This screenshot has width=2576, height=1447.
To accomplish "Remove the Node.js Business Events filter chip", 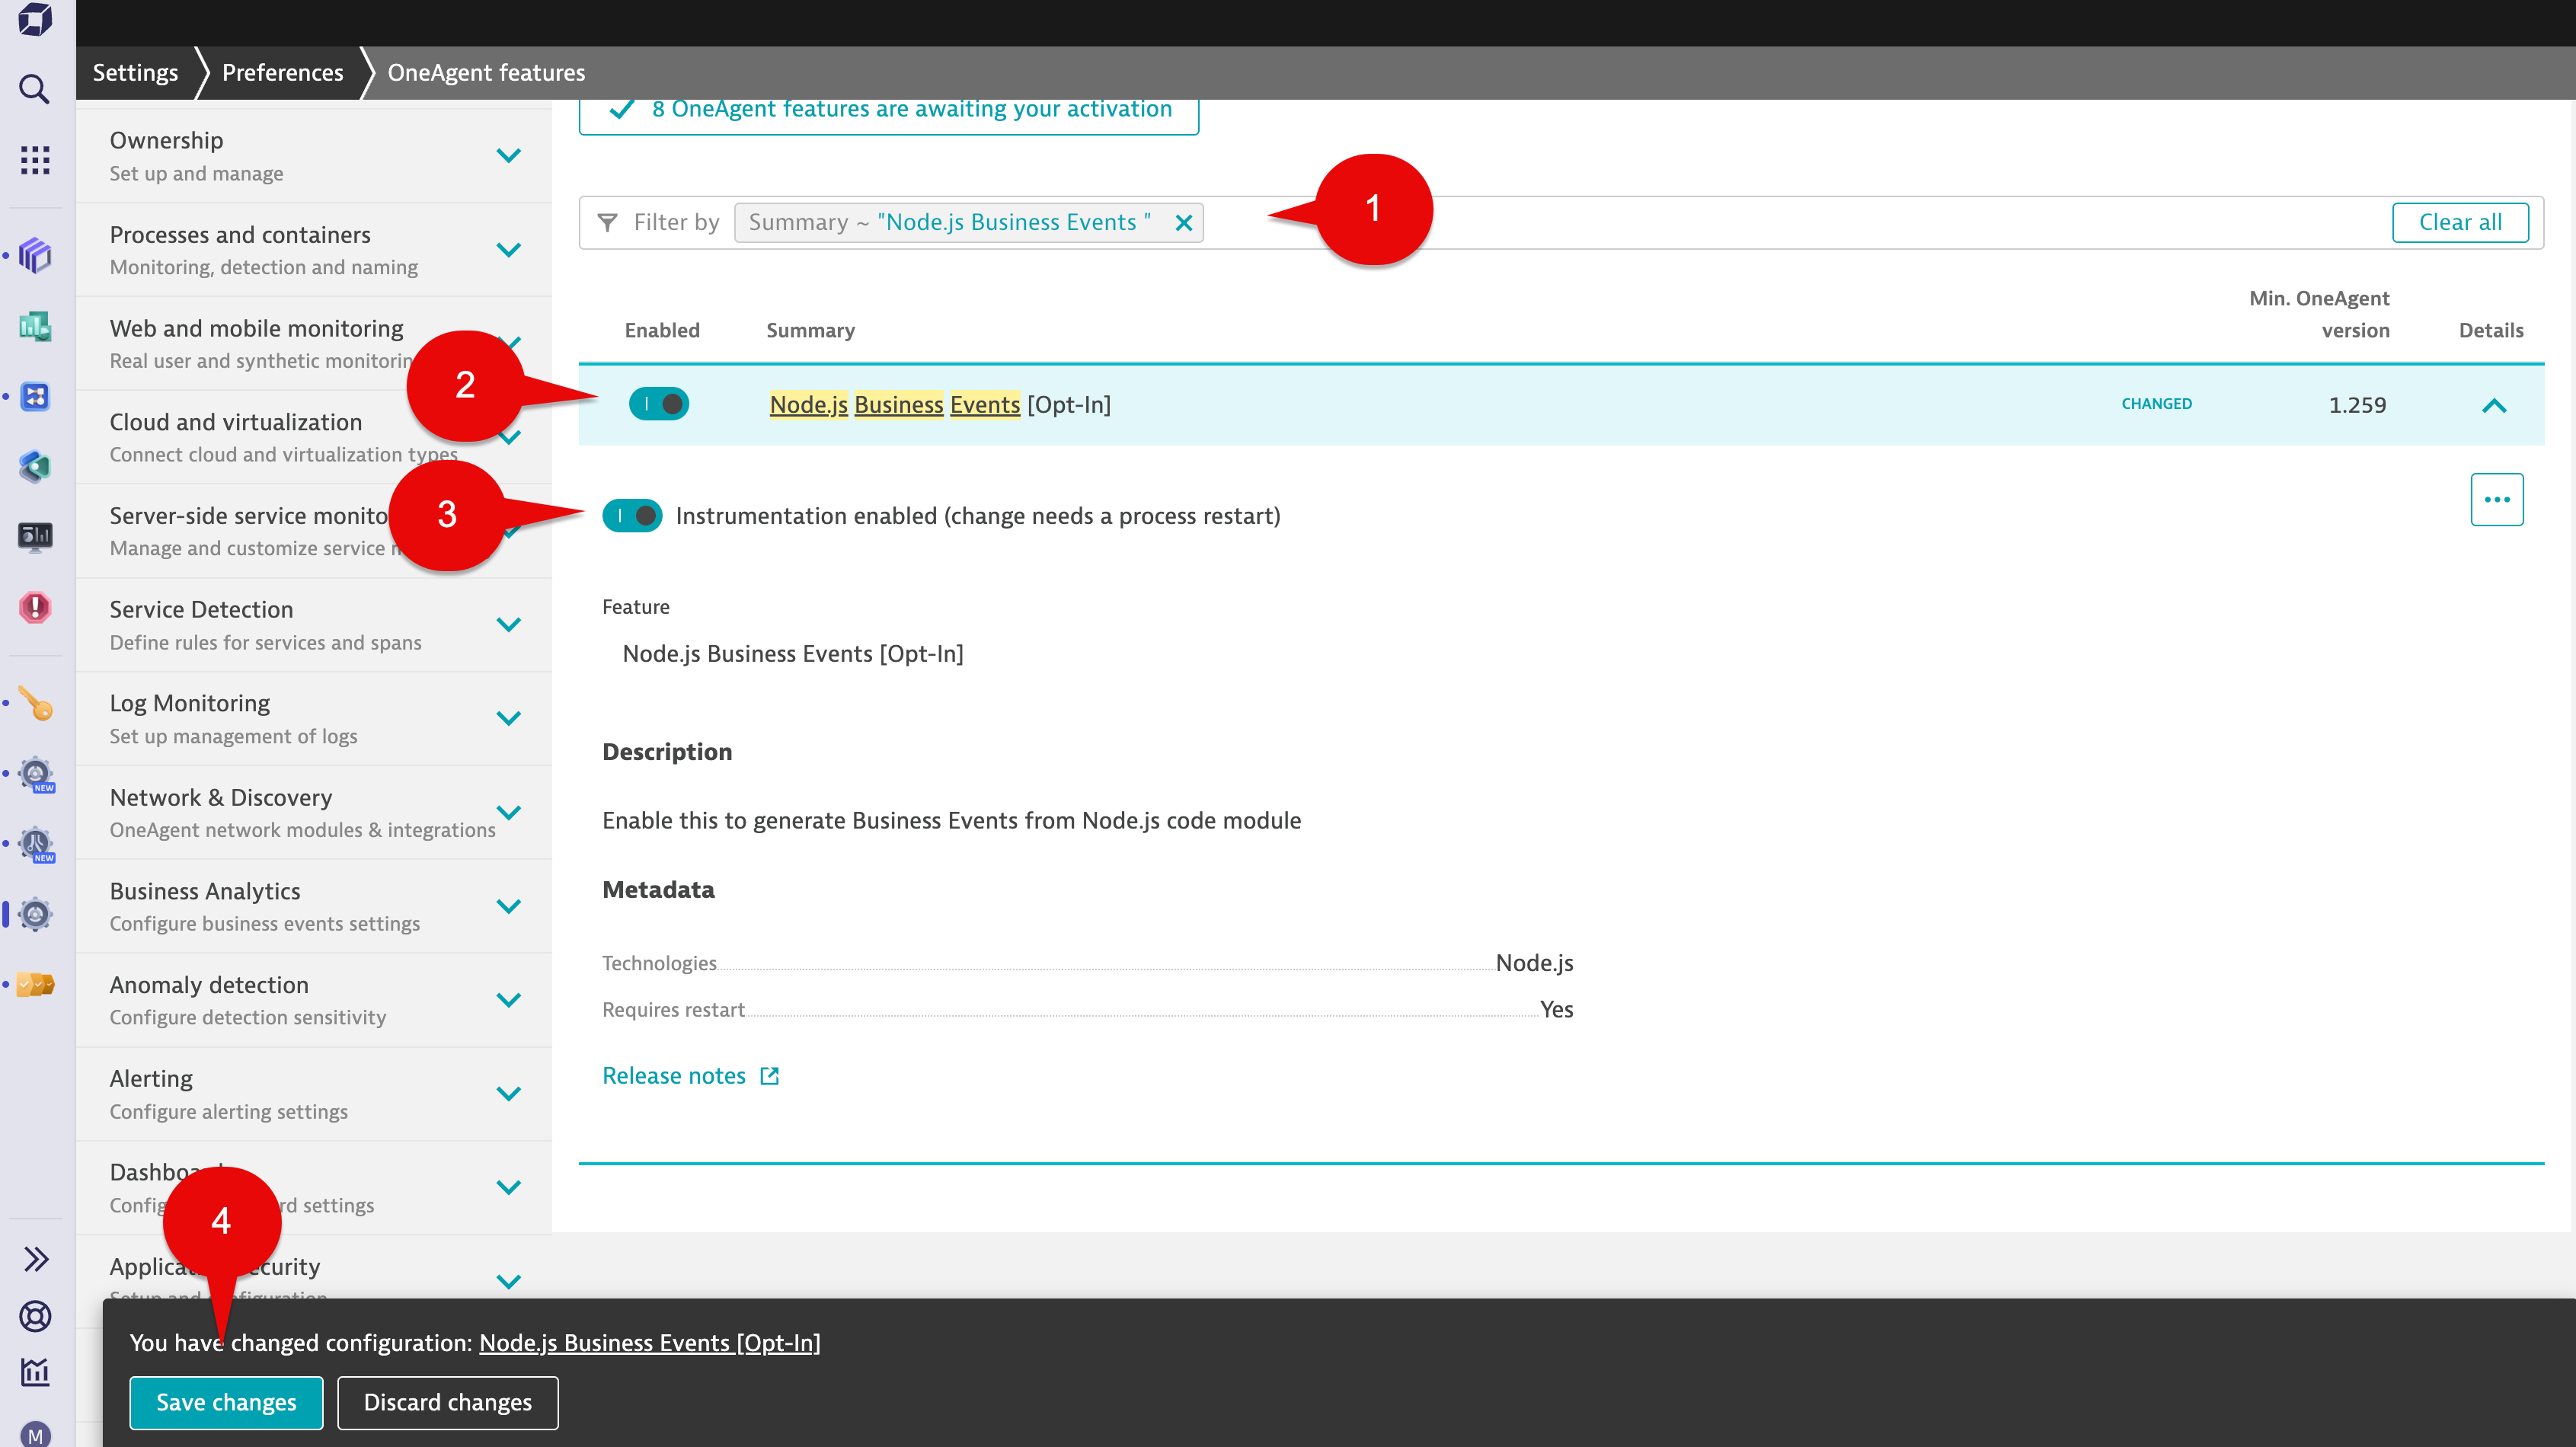I will coord(1184,222).
